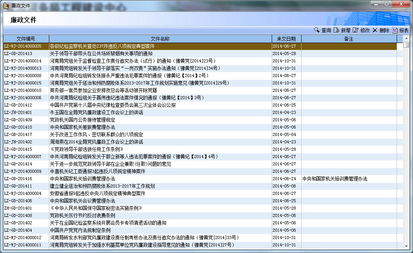This screenshot has width=413, height=253.
Task: Click the 来文日期 column header
Action: tap(286, 39)
